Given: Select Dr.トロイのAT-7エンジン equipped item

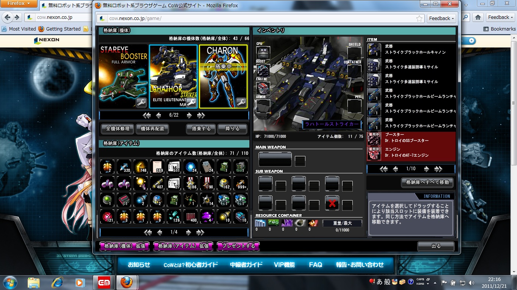Looking at the screenshot, I should 411,154.
